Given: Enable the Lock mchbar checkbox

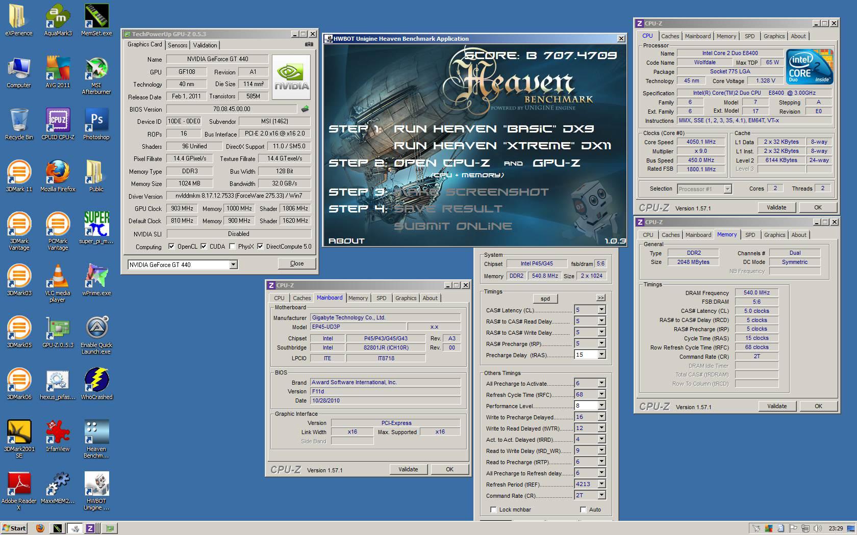Looking at the screenshot, I should click(x=493, y=510).
